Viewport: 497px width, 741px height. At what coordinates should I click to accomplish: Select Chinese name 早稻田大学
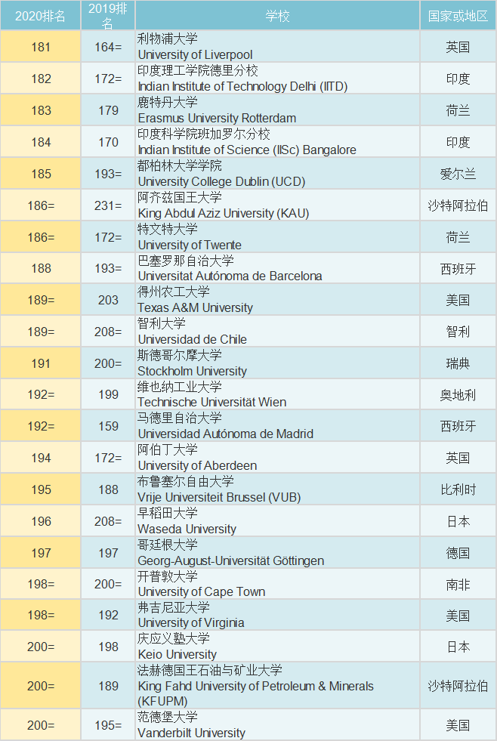tap(168, 513)
